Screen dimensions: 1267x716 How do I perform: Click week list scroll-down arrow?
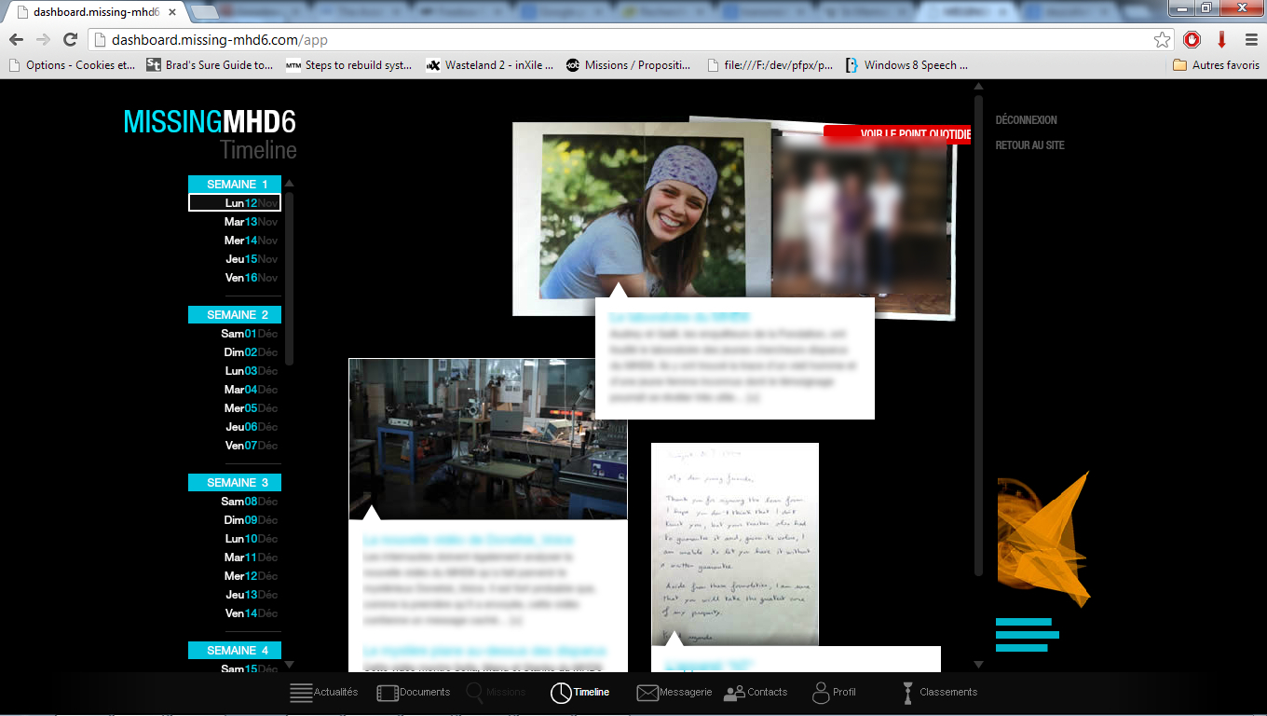(290, 665)
